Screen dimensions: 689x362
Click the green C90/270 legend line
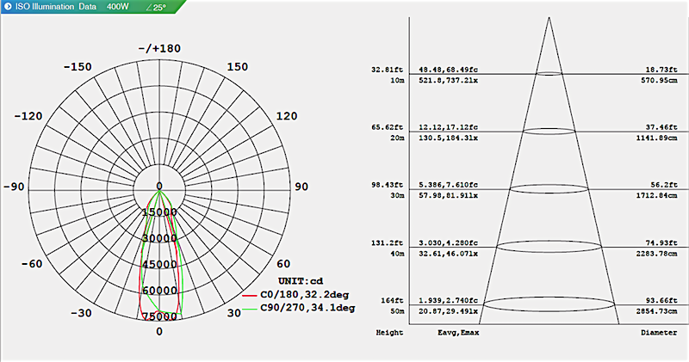[250, 309]
